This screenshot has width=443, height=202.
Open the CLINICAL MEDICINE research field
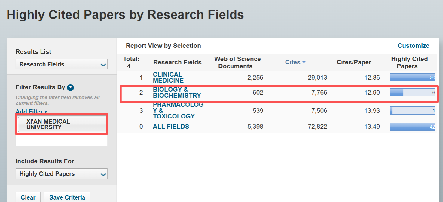[168, 78]
